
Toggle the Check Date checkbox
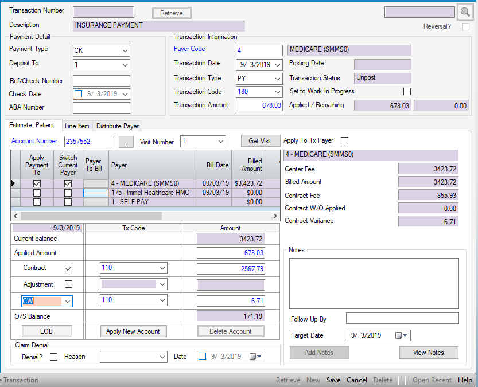tap(79, 94)
